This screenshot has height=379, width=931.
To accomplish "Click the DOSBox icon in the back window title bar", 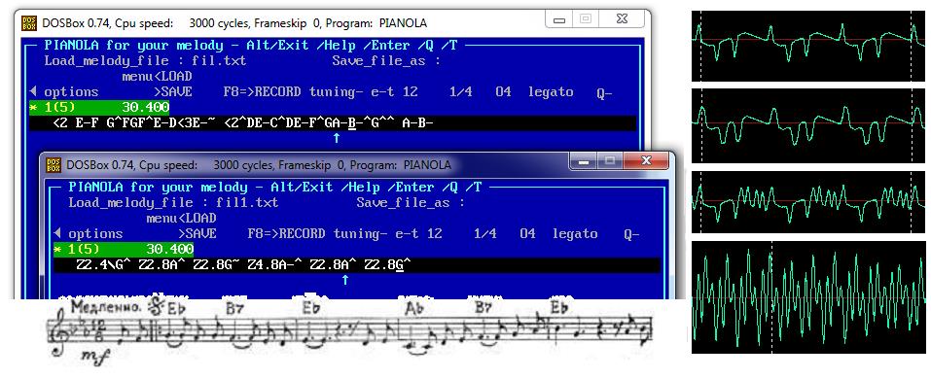I will click(x=29, y=23).
